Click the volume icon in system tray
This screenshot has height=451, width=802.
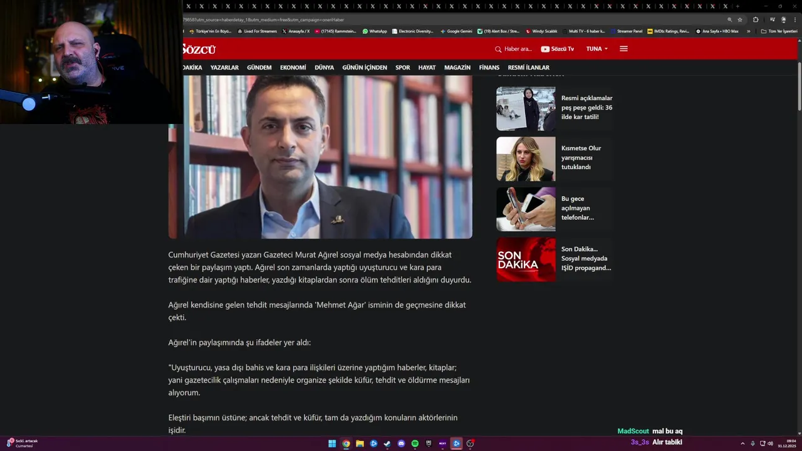pos(770,443)
